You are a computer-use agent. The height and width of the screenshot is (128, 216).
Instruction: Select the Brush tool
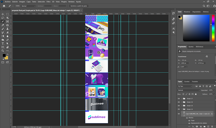click(3, 29)
